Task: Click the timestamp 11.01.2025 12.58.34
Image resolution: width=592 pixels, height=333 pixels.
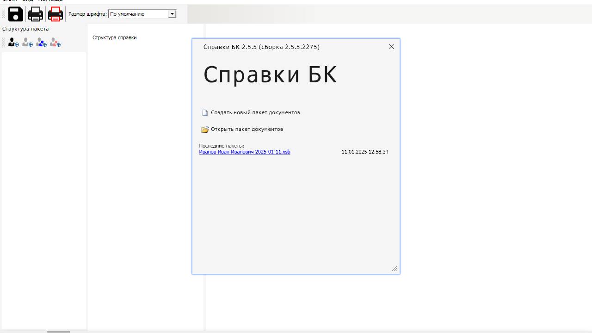Action: pos(365,152)
